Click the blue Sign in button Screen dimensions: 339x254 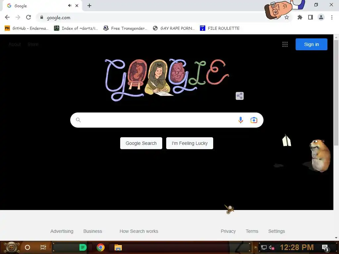coord(311,44)
